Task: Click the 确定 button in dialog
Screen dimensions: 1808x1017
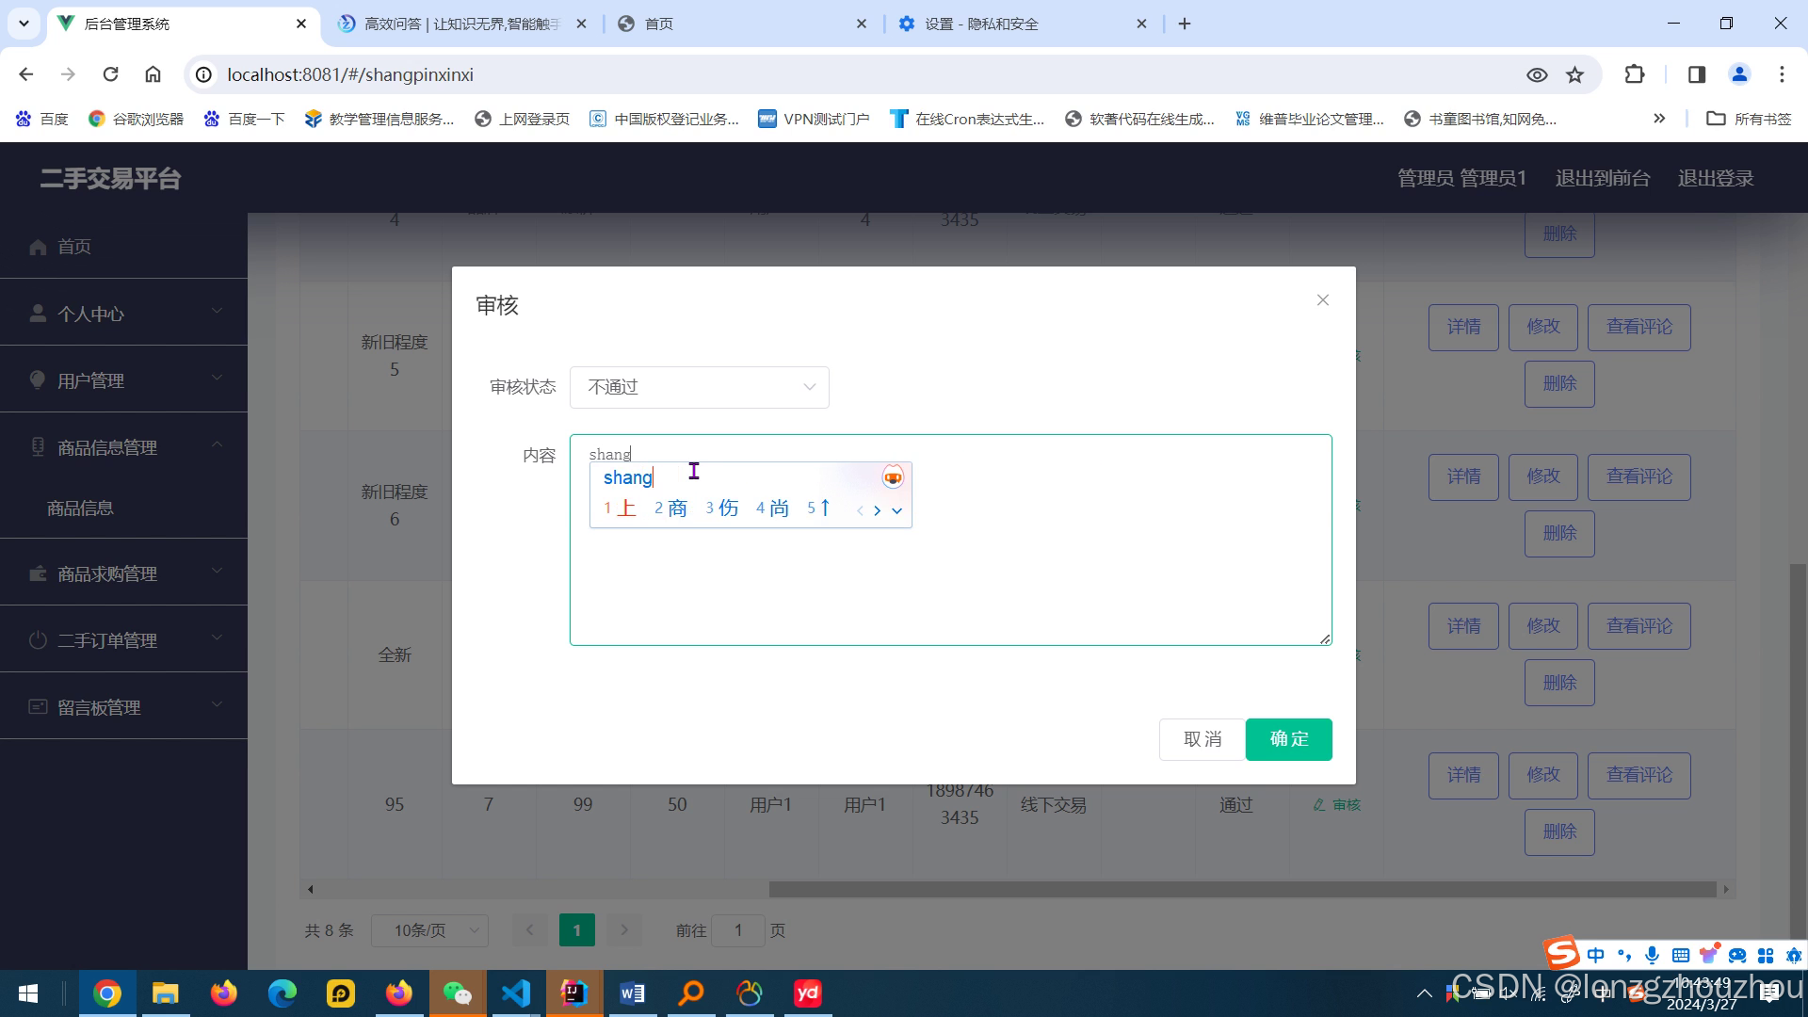Action: click(1288, 739)
